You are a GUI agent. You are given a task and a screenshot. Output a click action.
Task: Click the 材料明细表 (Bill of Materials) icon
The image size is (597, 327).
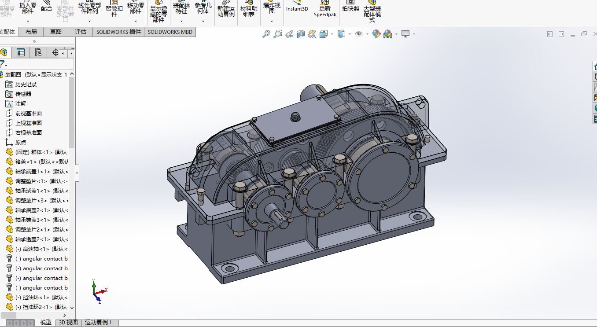point(248,10)
